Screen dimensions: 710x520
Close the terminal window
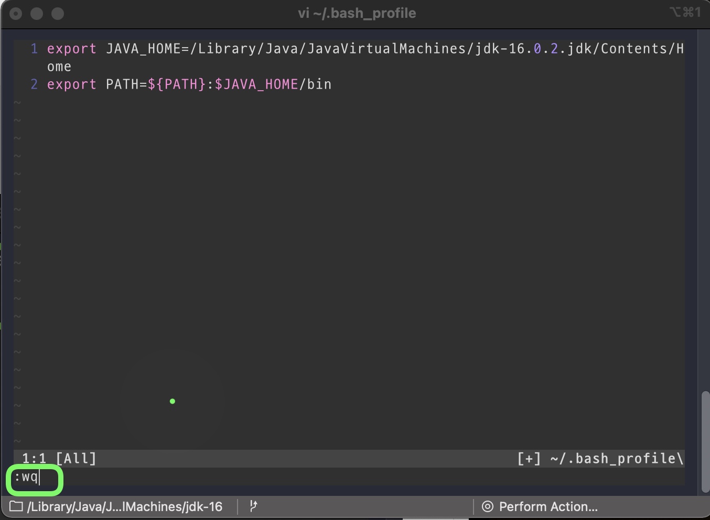[16, 14]
